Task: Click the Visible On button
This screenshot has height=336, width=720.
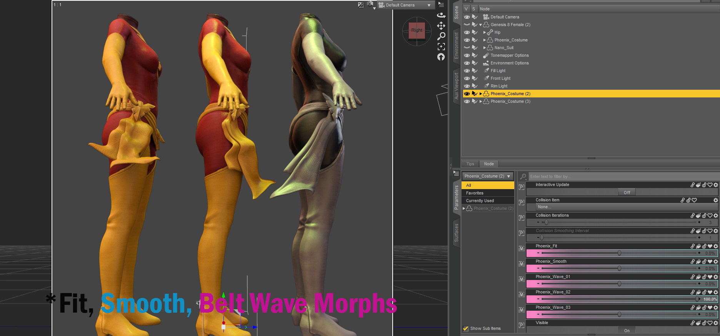Action: click(x=627, y=331)
